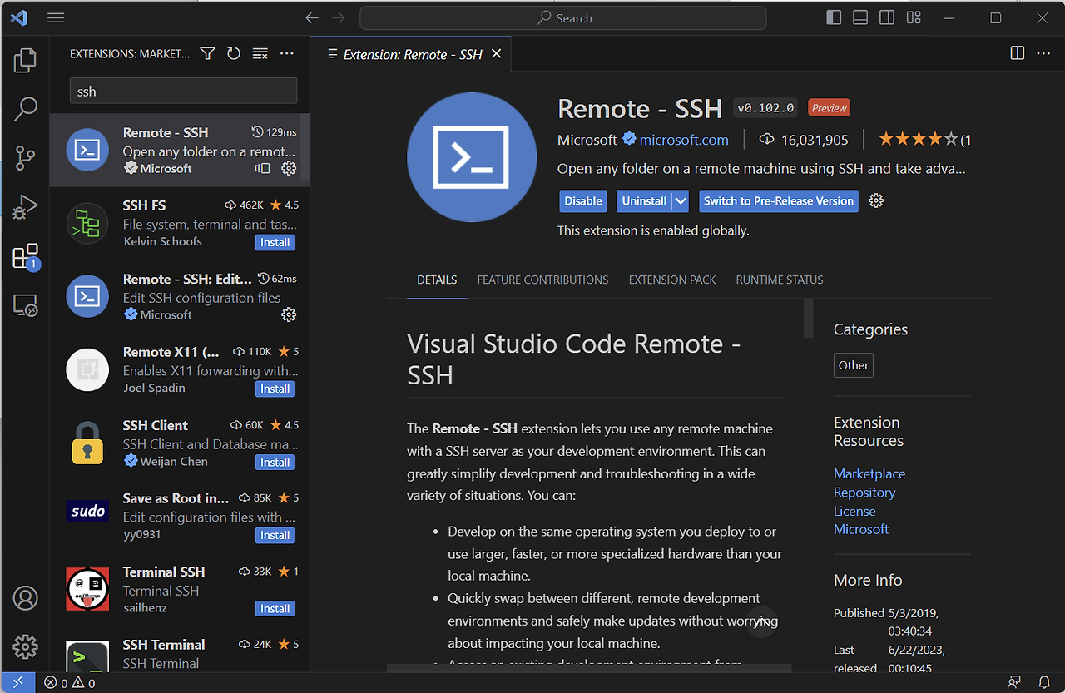Image resolution: width=1065 pixels, height=693 pixels.
Task: Filter the extensions marketplace results
Action: click(x=207, y=52)
